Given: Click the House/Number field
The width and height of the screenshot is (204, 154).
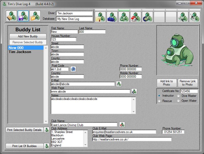Looking at the screenshot, I should (x=64, y=39).
